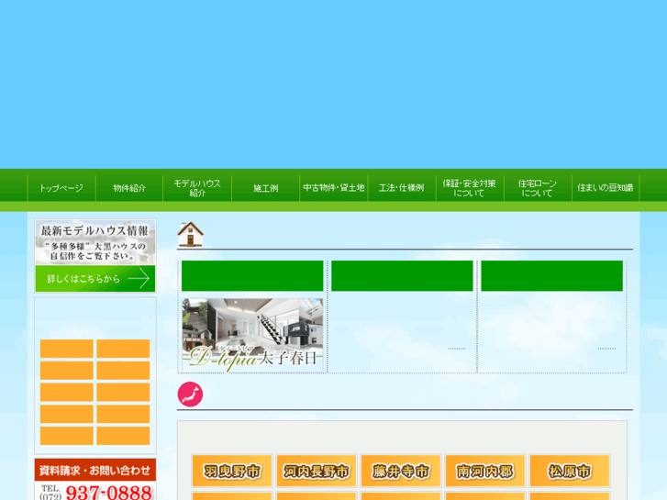Select 保証・安全対策について menu item
The image size is (667, 500).
470,188
